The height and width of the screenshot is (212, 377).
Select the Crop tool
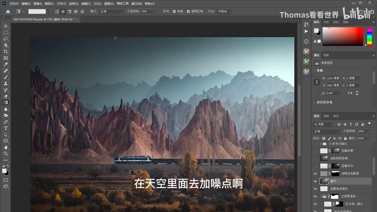click(x=6, y=52)
